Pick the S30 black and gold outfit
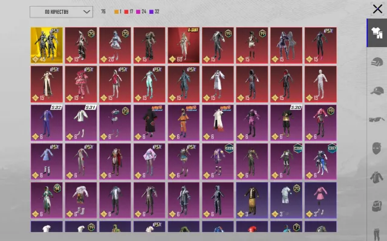The width and height of the screenshot is (387, 241). (x=286, y=123)
